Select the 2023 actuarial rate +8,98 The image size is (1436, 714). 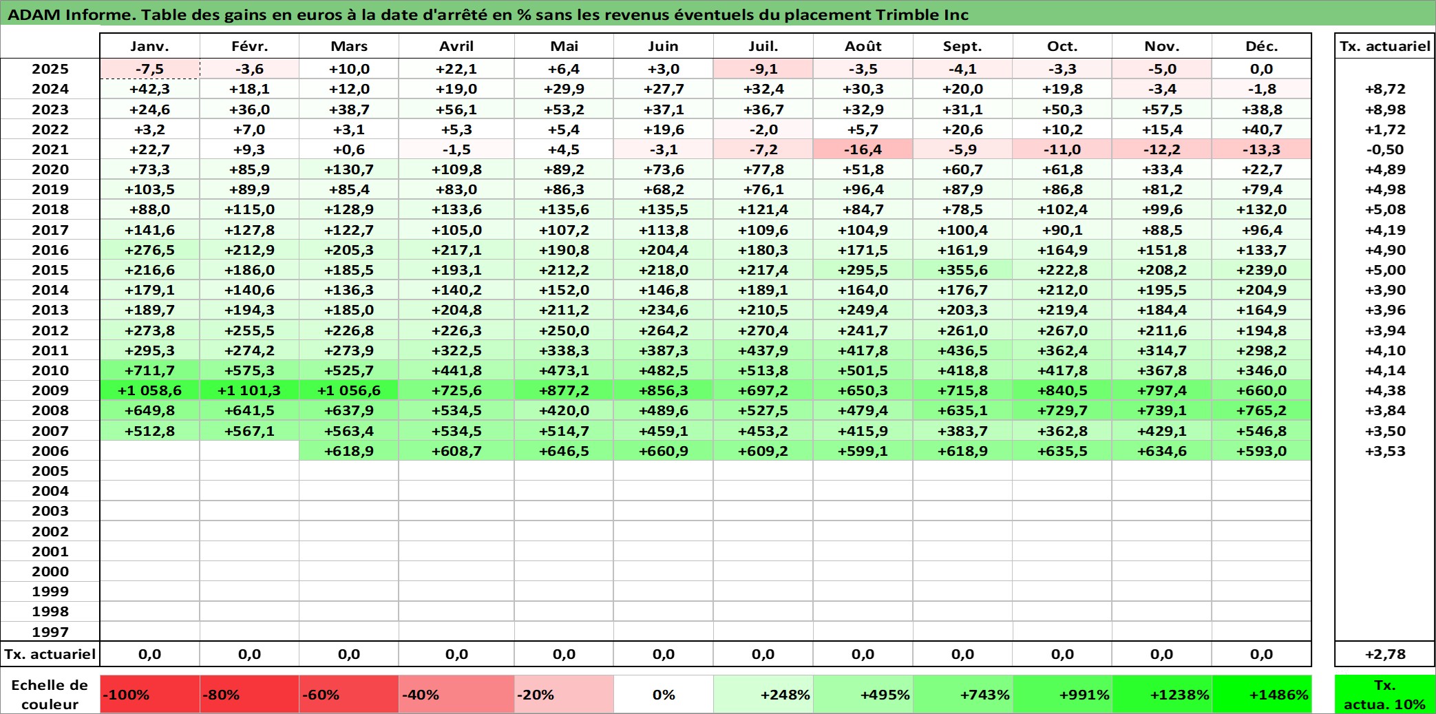(1384, 109)
